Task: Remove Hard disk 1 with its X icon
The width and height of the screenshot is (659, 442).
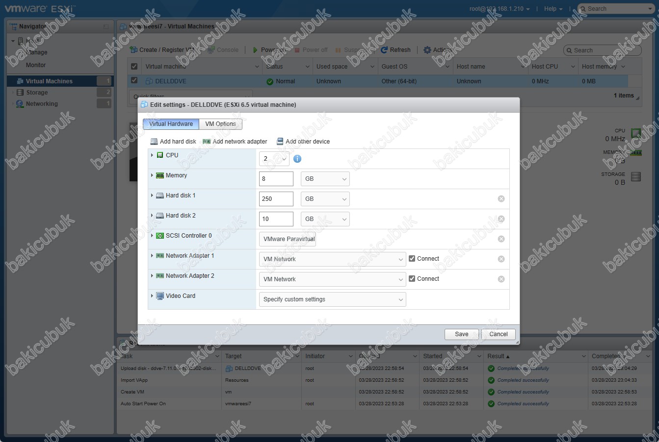Action: [501, 199]
